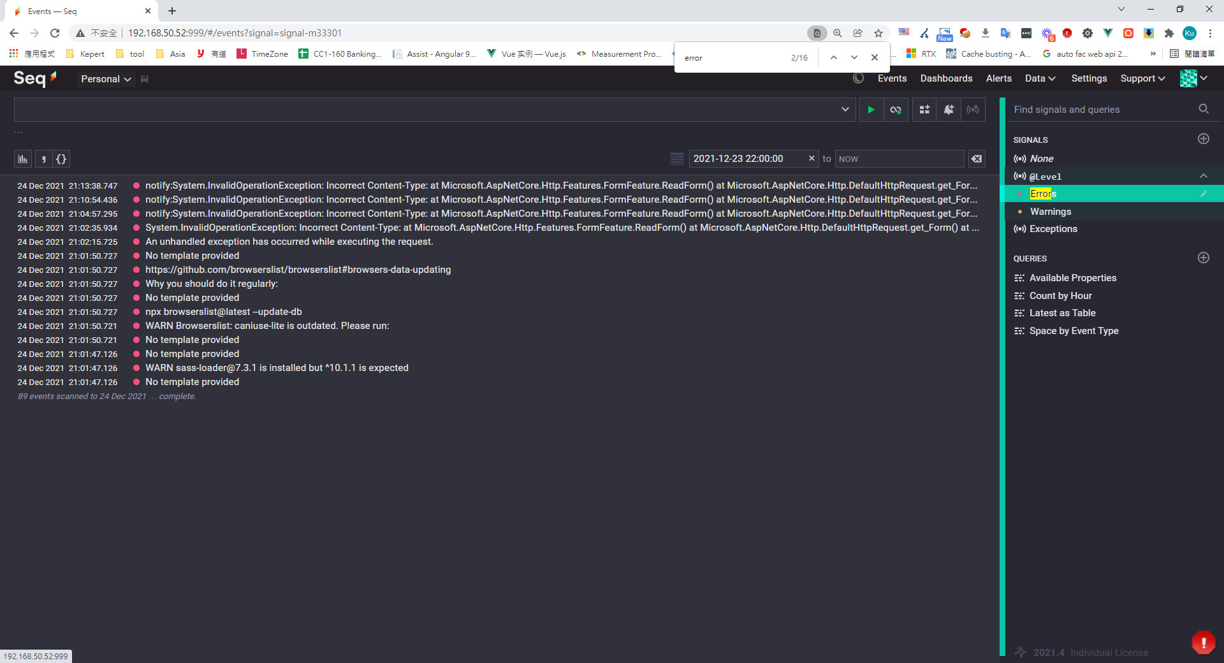Open the Count by Hour query
Image resolution: width=1224 pixels, height=663 pixels.
pyautogui.click(x=1060, y=296)
